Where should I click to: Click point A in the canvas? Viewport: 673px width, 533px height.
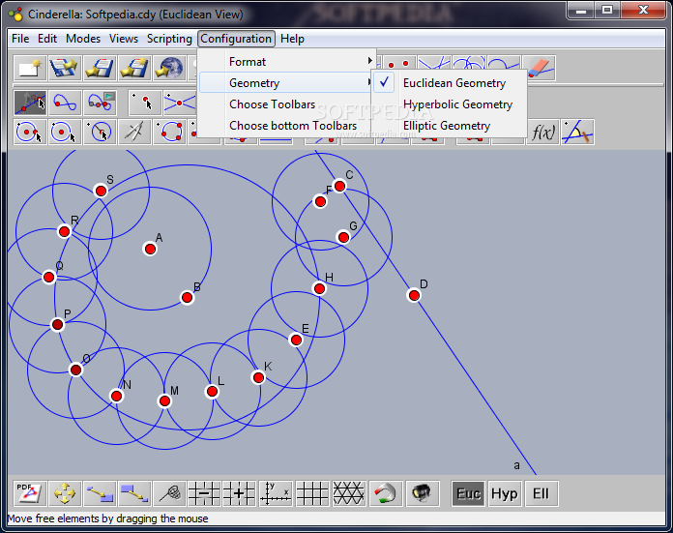[150, 249]
